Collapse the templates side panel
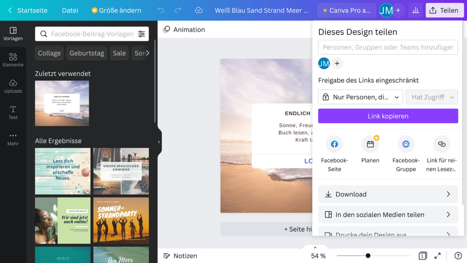Image resolution: width=467 pixels, height=263 pixels. click(x=158, y=141)
